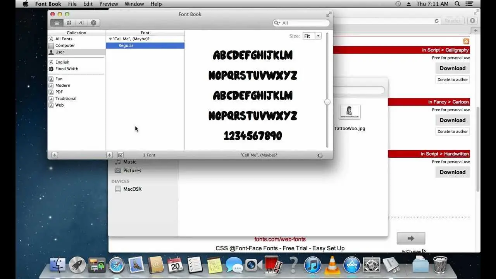Open the Handwritten category link
This screenshot has width=496, height=279.
pos(456,154)
